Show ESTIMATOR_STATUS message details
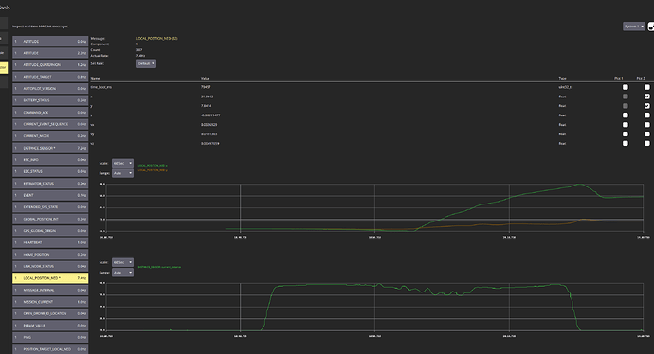This screenshot has height=354, width=654. coord(50,184)
